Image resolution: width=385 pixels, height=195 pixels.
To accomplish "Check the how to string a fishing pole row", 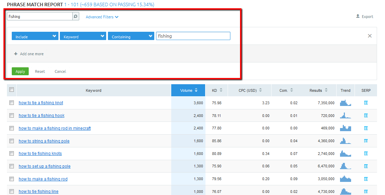I will tap(11, 141).
